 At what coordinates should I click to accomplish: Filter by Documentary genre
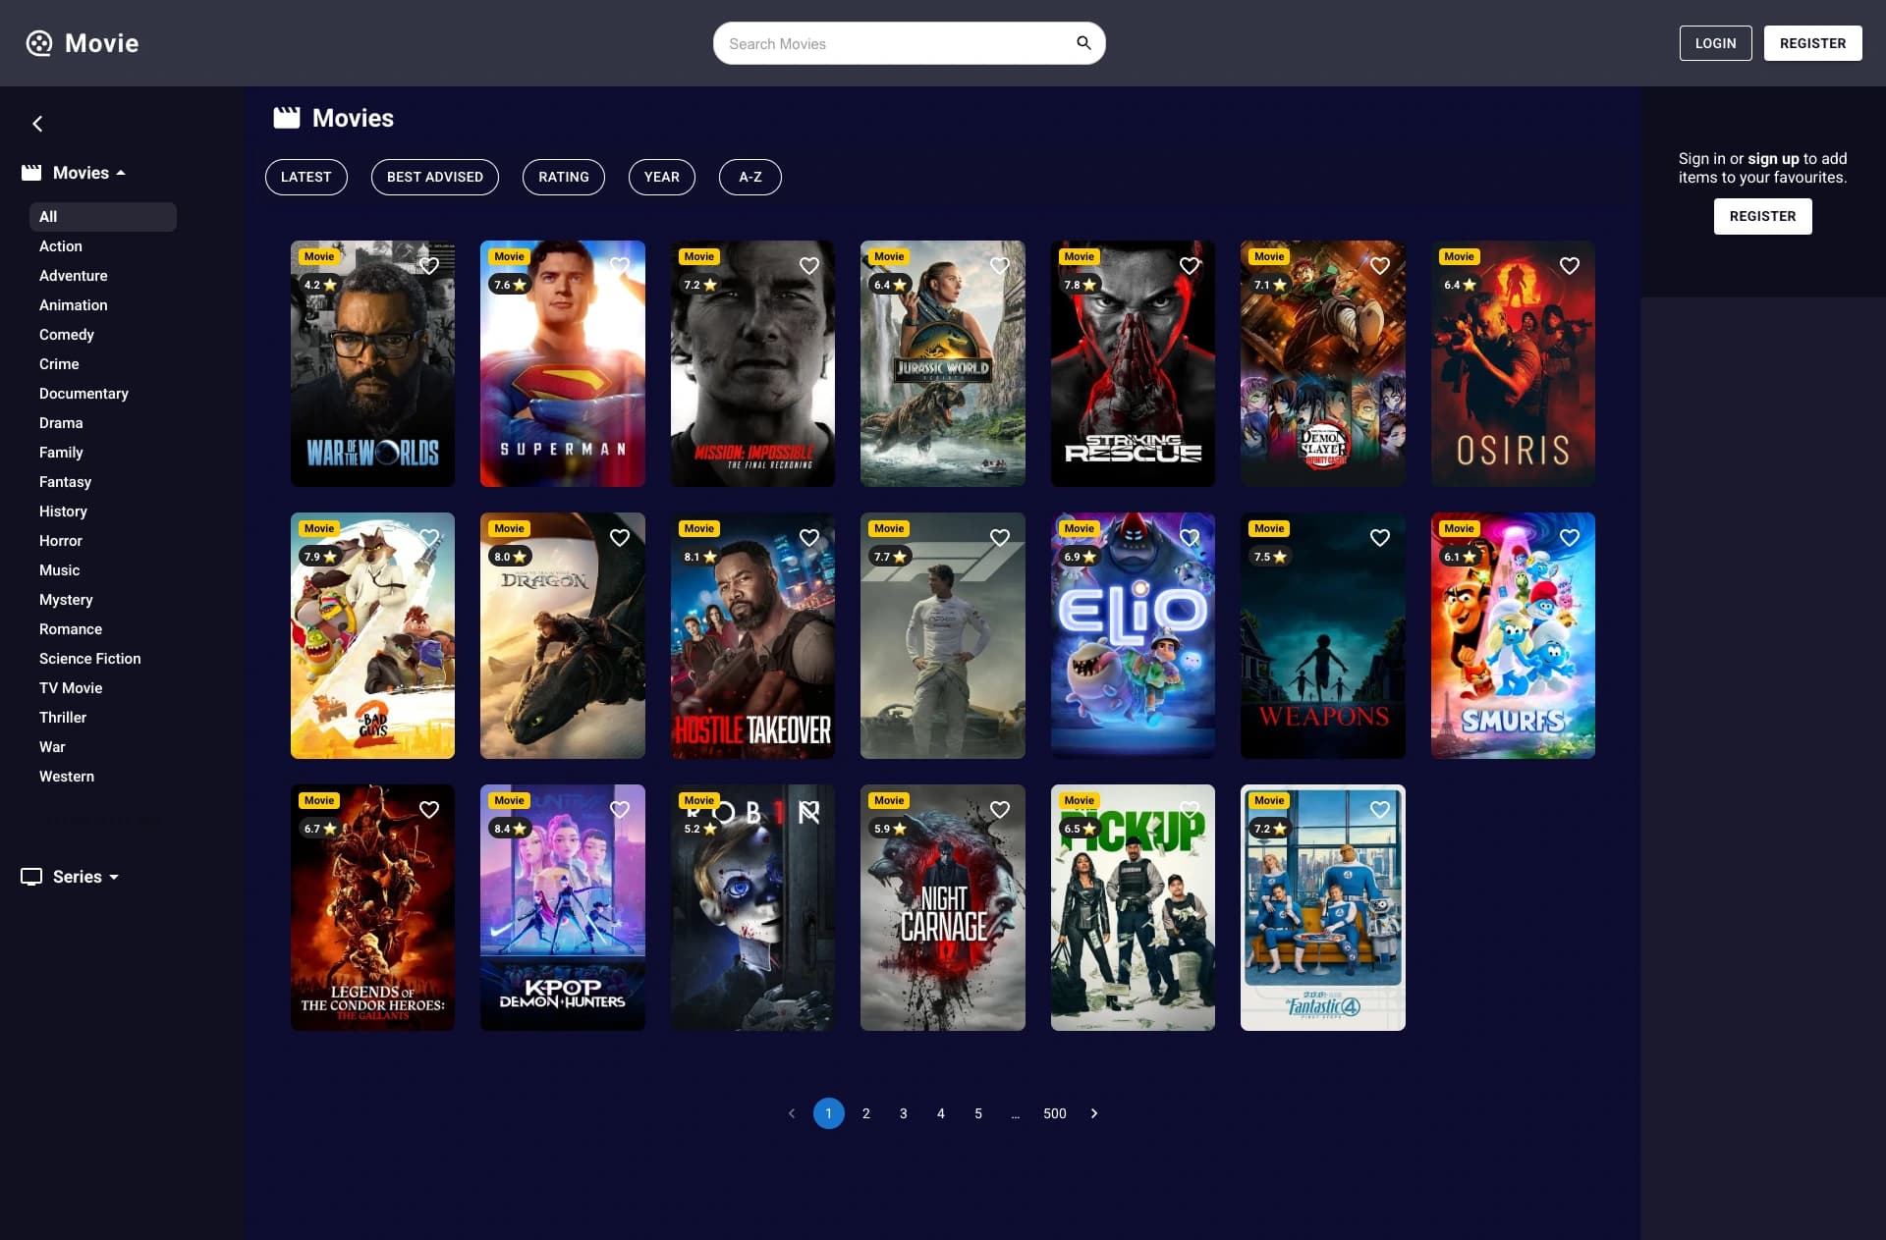click(x=83, y=394)
